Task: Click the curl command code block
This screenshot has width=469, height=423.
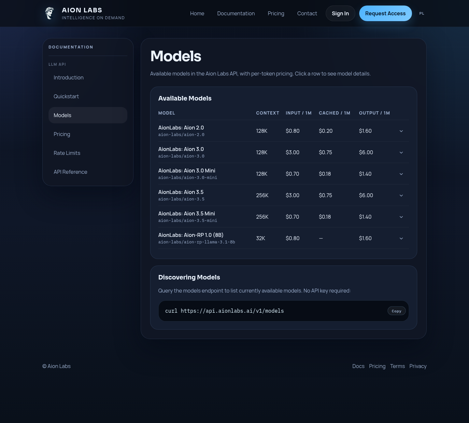Action: tap(283, 311)
